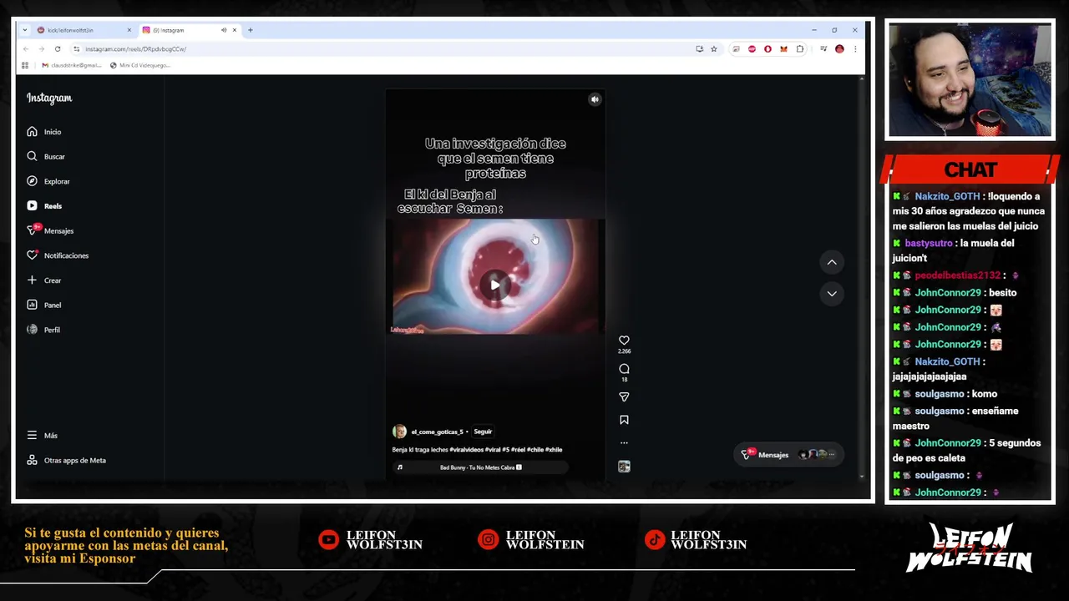The width and height of the screenshot is (1069, 601).
Task: Close the Instagram browser tab
Action: pyautogui.click(x=235, y=30)
